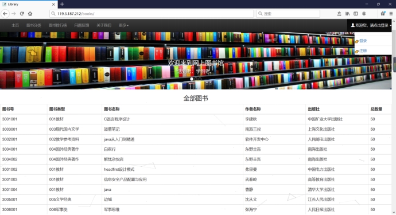The height and width of the screenshot is (215, 396).
Task: Open the Firefox library bookshelf icon
Action: tap(348, 14)
